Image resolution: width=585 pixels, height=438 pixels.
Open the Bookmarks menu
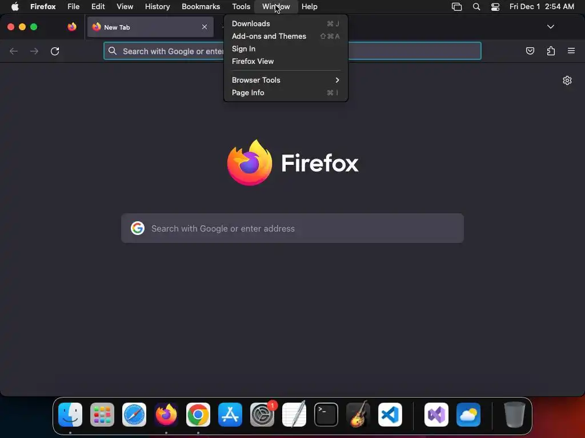click(x=201, y=6)
